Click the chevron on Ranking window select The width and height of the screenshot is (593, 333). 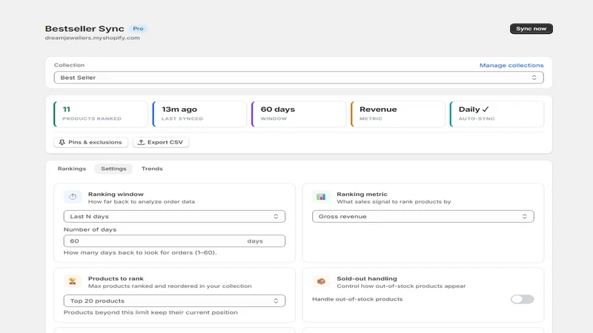click(276, 216)
